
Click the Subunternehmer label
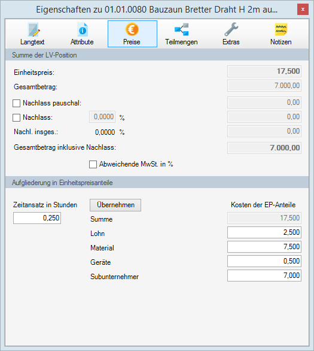coord(114,277)
